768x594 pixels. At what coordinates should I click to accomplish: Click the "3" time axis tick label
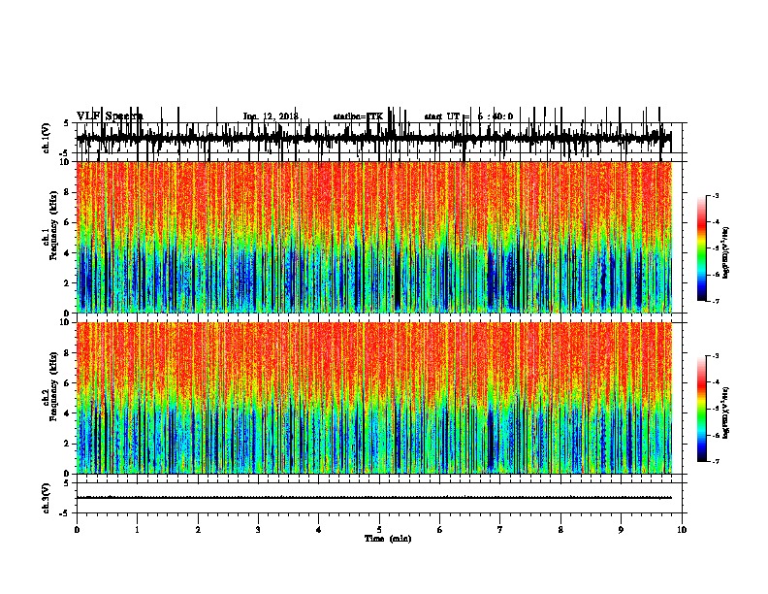[258, 530]
